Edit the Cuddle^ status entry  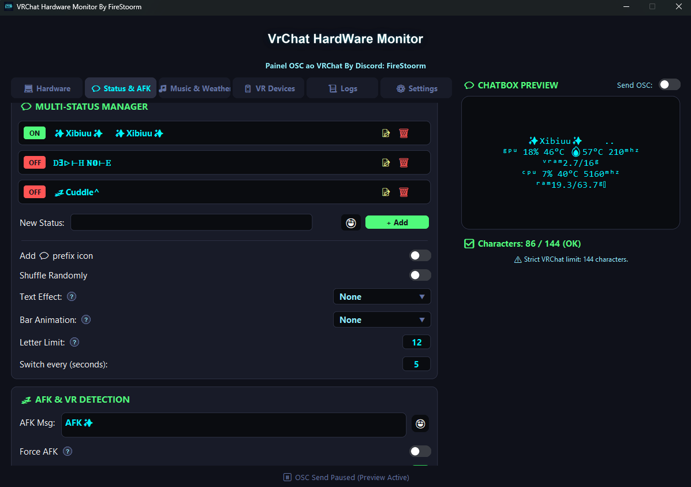(x=386, y=192)
